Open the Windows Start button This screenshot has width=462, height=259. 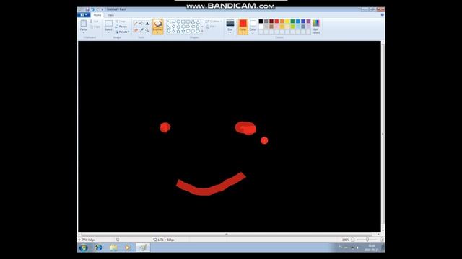[x=84, y=247]
